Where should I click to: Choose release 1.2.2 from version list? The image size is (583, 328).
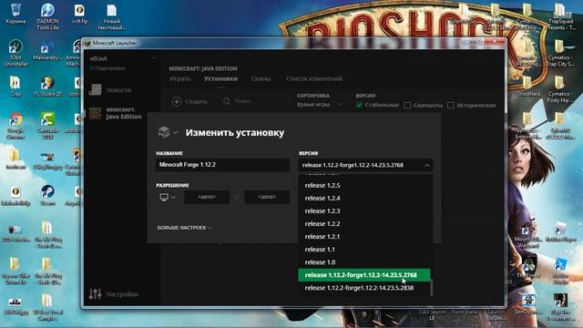(x=364, y=224)
